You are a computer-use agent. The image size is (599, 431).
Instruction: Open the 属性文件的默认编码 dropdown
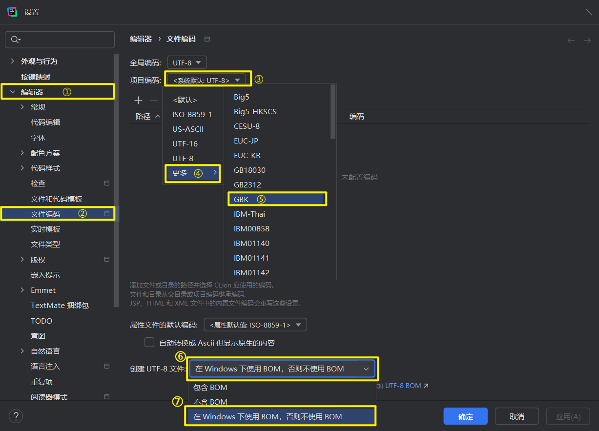(255, 324)
